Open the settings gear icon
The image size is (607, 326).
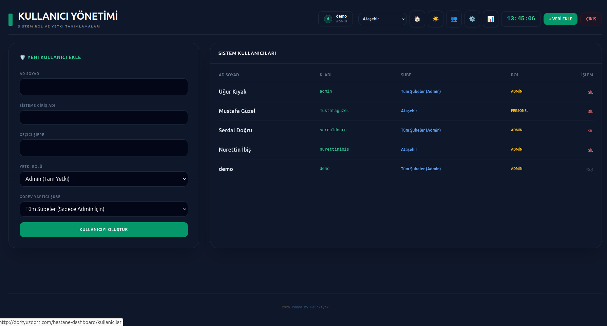472,19
